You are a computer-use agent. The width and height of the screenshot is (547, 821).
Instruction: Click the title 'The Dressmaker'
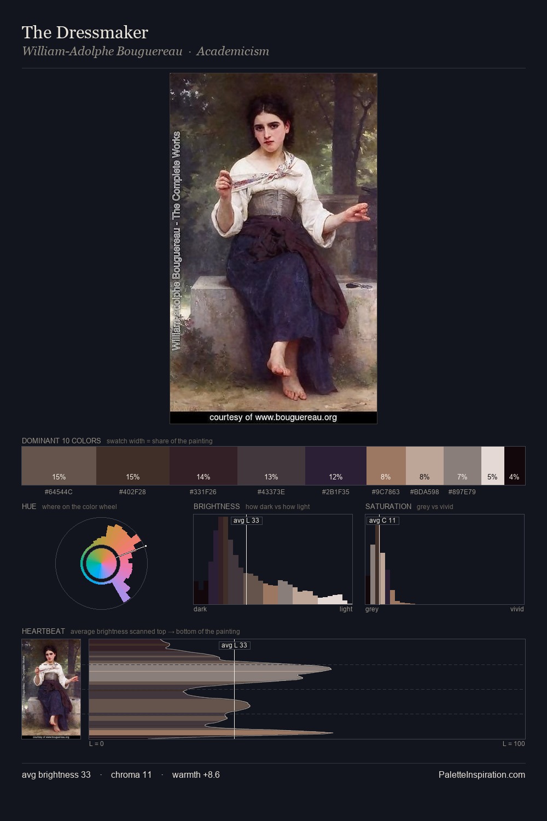coord(85,32)
